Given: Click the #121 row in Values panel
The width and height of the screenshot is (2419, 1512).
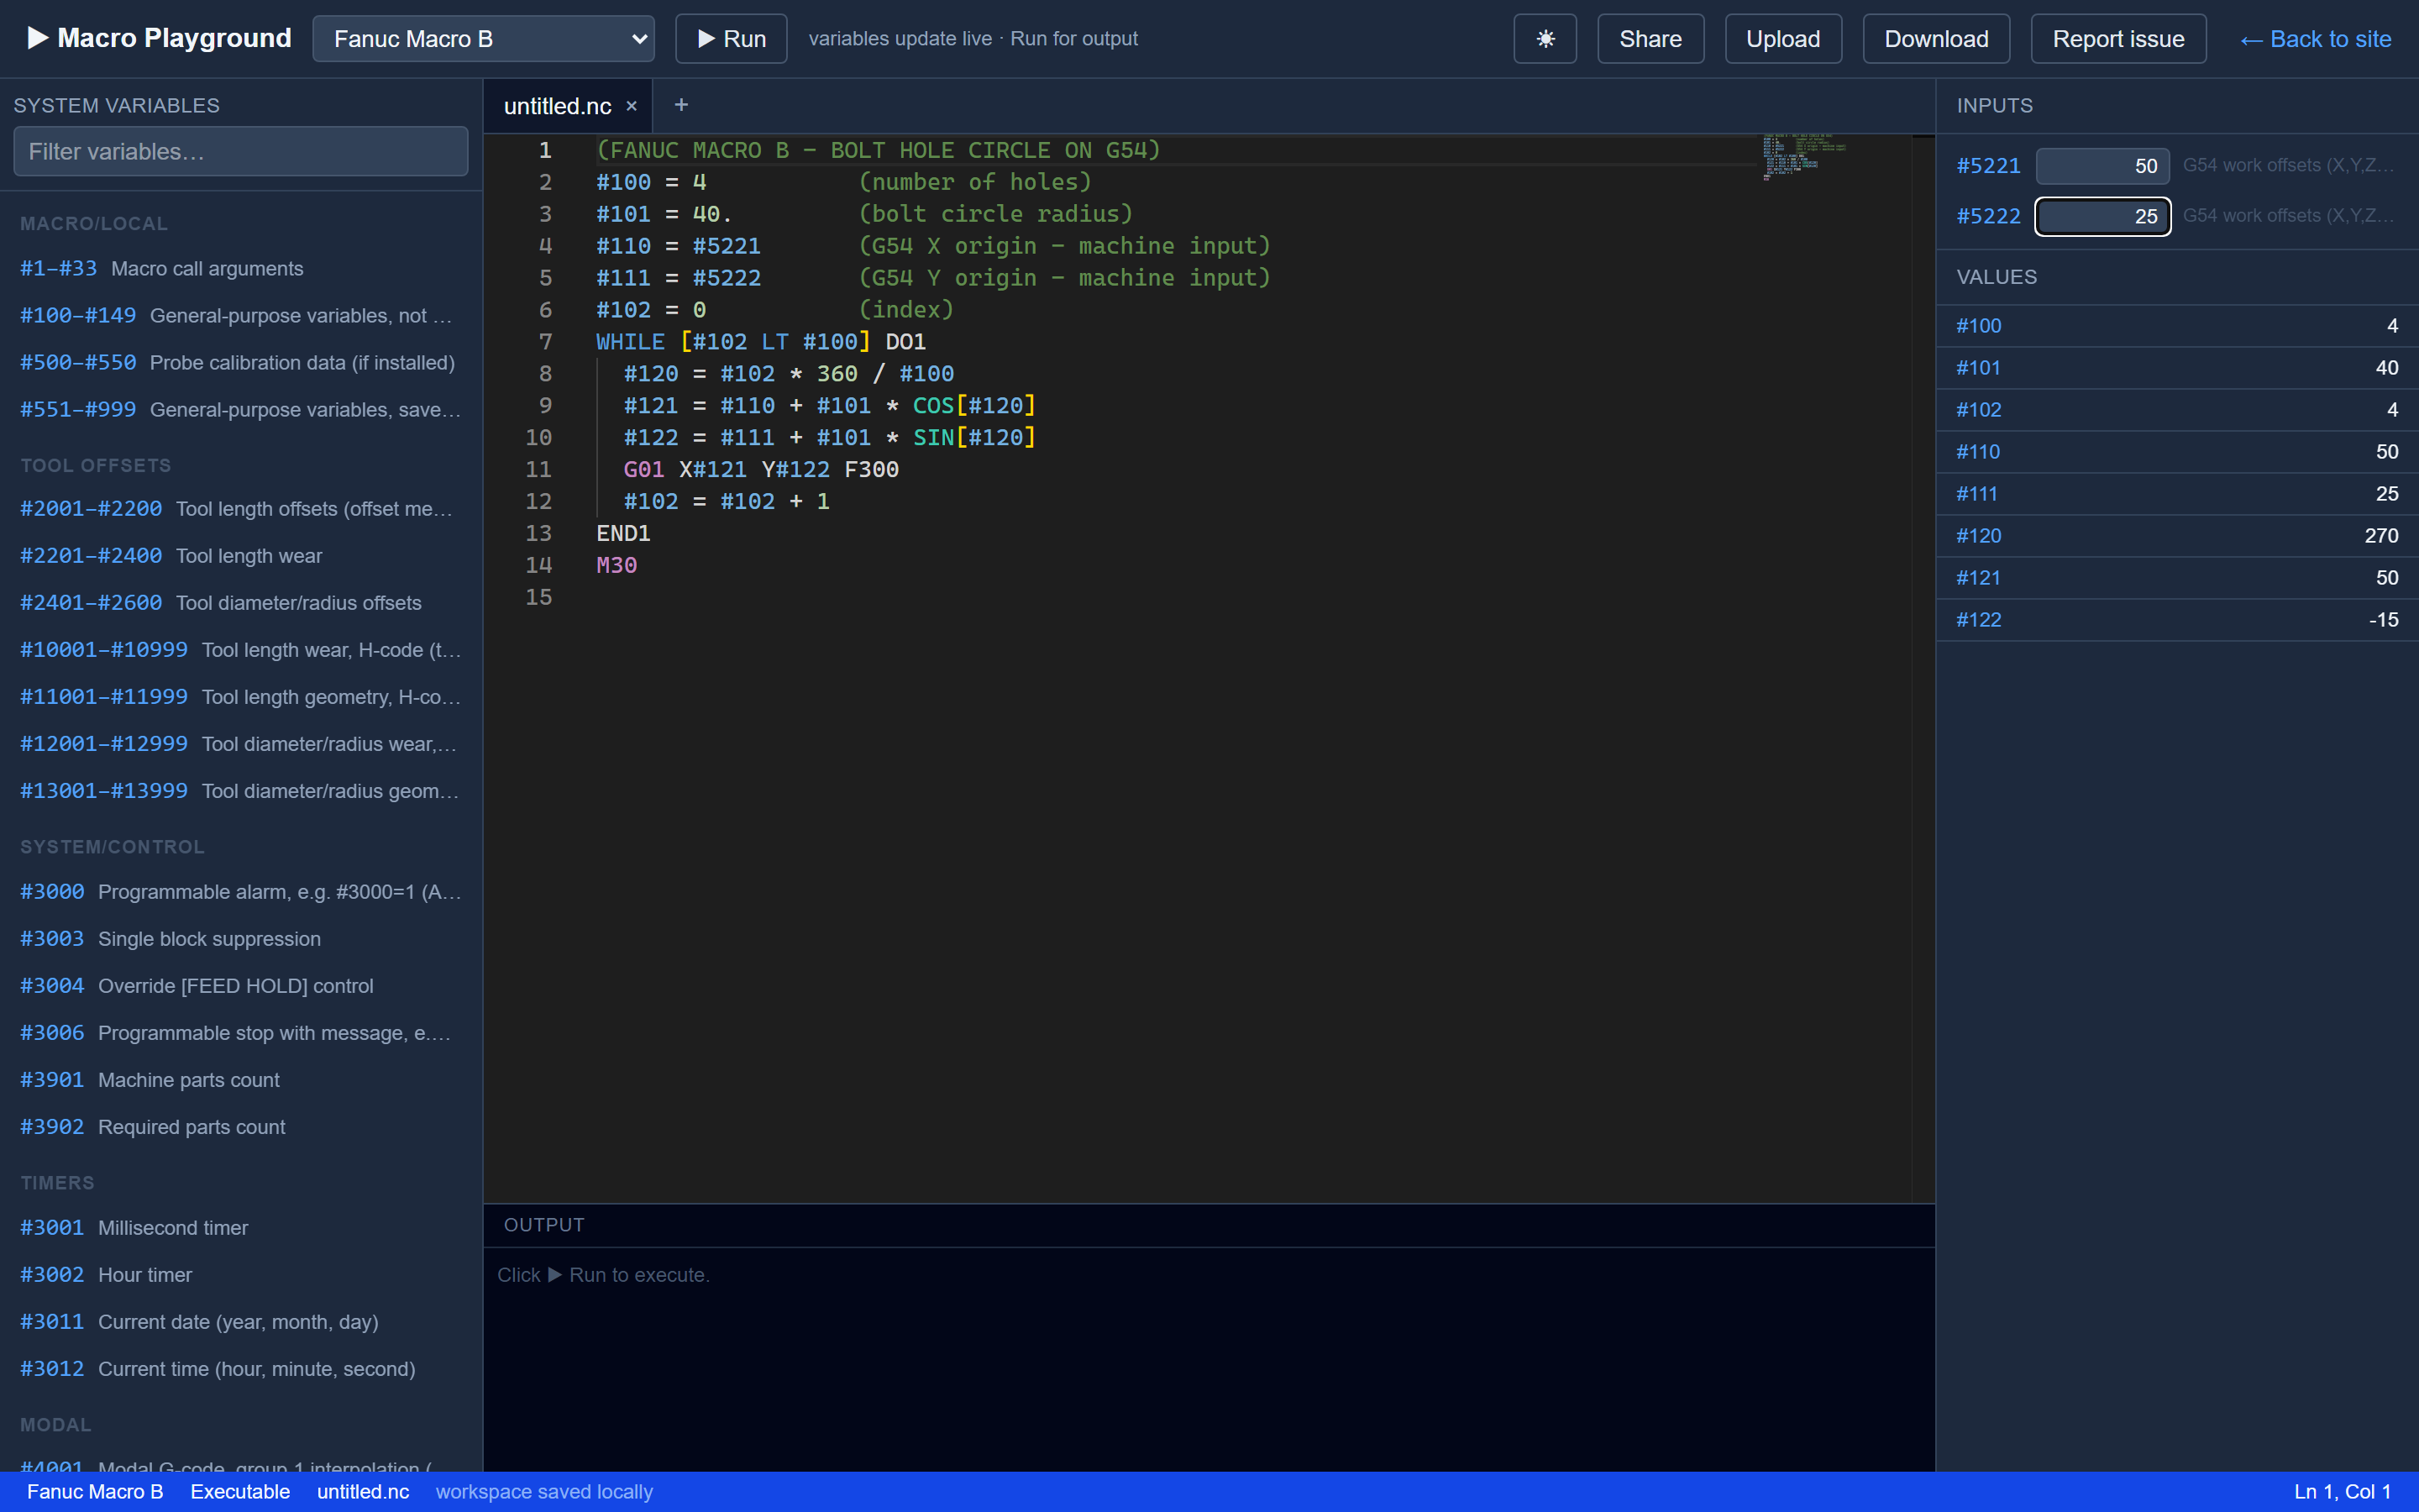Looking at the screenshot, I should [2177, 578].
